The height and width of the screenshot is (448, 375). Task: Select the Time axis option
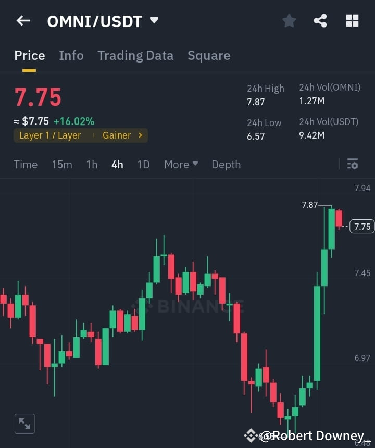point(26,164)
